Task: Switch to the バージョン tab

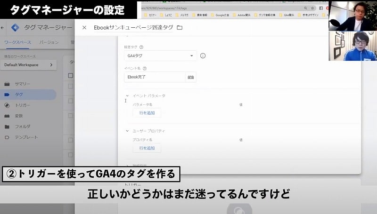Action: [49, 42]
